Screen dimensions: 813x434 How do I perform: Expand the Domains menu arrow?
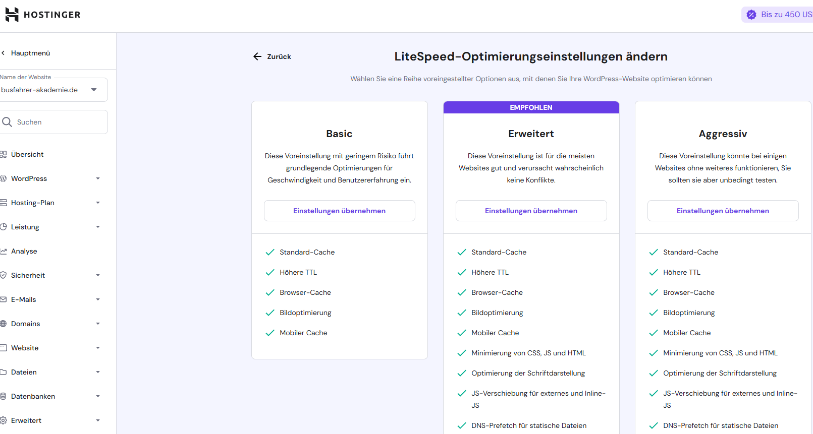coord(98,324)
